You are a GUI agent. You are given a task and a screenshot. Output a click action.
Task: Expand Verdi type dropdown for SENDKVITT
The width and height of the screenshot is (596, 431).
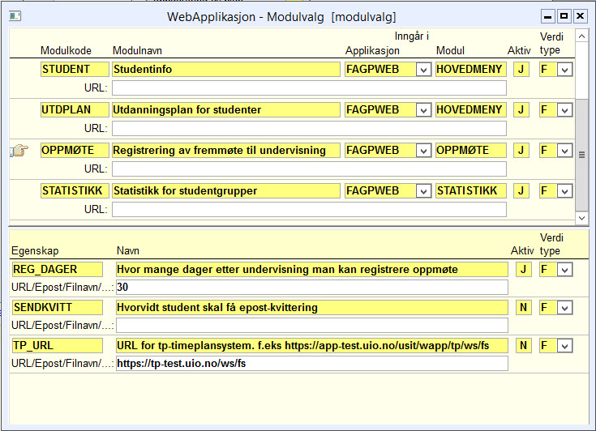pos(565,308)
